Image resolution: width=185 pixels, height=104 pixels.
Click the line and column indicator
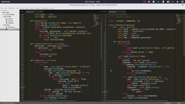(9, 103)
